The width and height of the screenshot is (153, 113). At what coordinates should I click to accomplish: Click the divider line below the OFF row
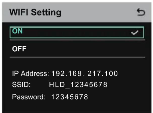click(x=77, y=57)
